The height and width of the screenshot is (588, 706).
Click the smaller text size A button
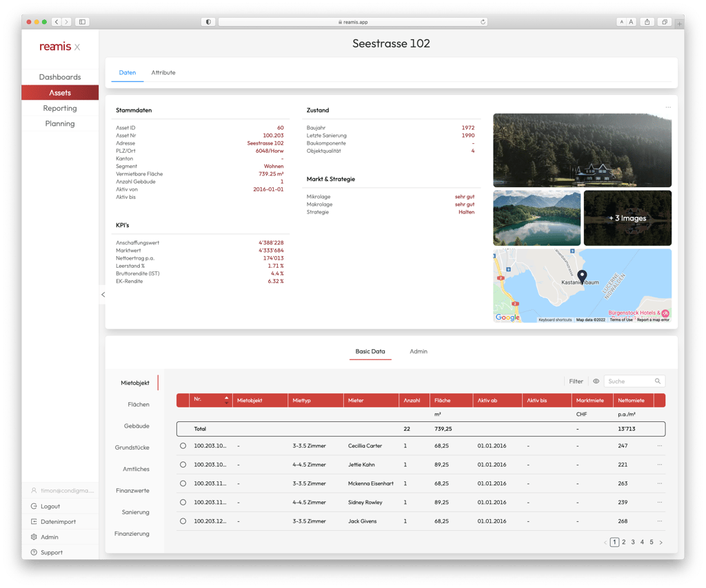click(x=622, y=21)
